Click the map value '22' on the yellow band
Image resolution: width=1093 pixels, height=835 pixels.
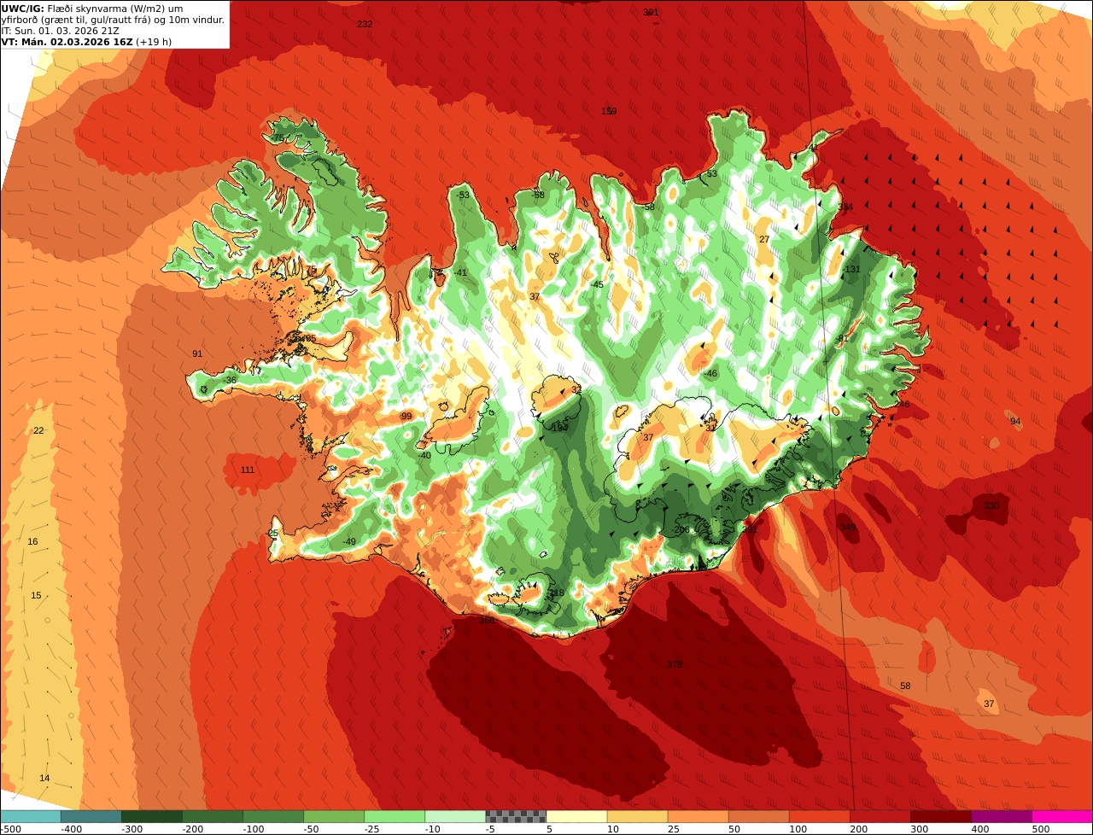tap(38, 430)
